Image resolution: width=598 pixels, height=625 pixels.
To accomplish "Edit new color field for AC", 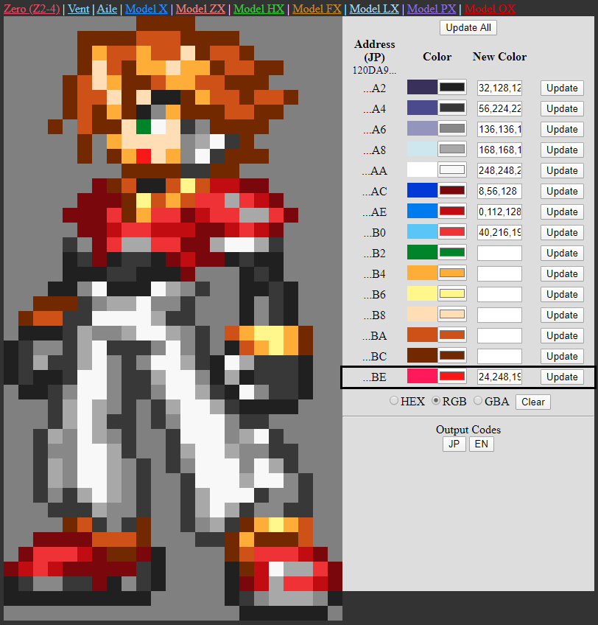I will [499, 192].
